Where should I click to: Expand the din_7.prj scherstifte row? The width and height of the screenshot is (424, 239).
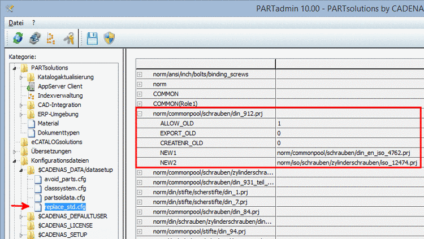(x=140, y=202)
